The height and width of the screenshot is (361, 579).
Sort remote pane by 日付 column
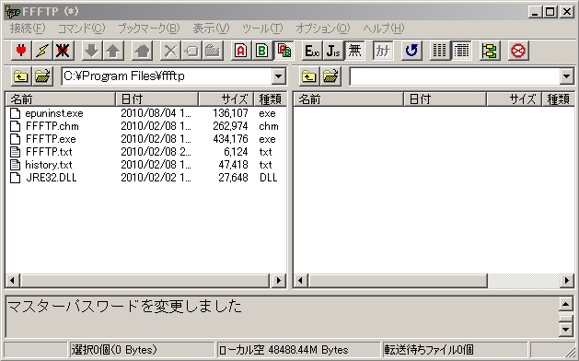pyautogui.click(x=445, y=99)
